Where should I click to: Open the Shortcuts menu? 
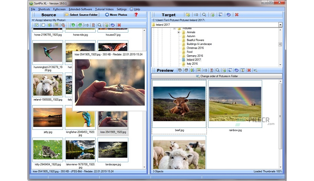[x=44, y=9]
